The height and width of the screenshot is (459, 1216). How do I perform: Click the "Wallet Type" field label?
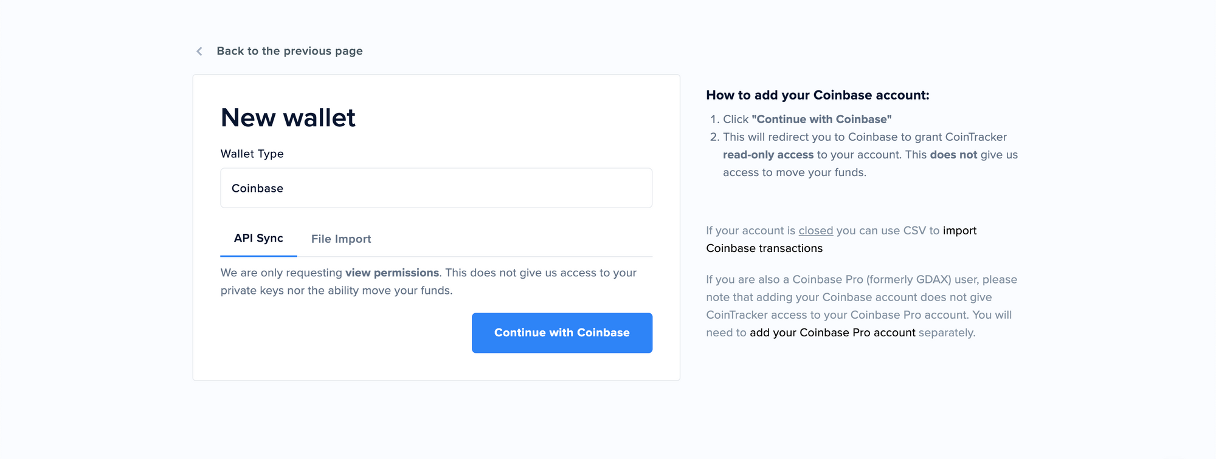coord(252,154)
